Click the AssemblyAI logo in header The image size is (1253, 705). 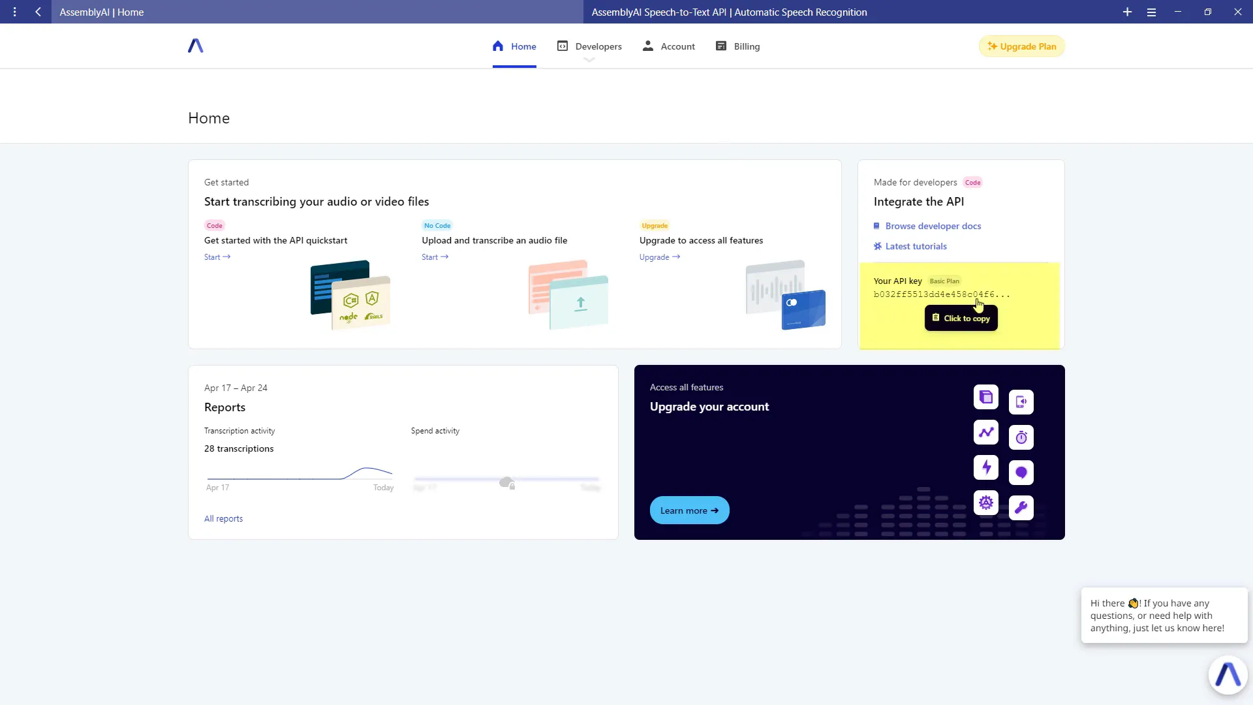tap(195, 46)
